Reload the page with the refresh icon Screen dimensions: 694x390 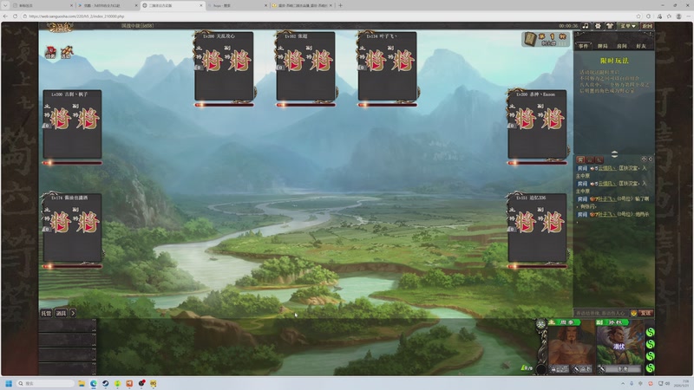(x=15, y=16)
